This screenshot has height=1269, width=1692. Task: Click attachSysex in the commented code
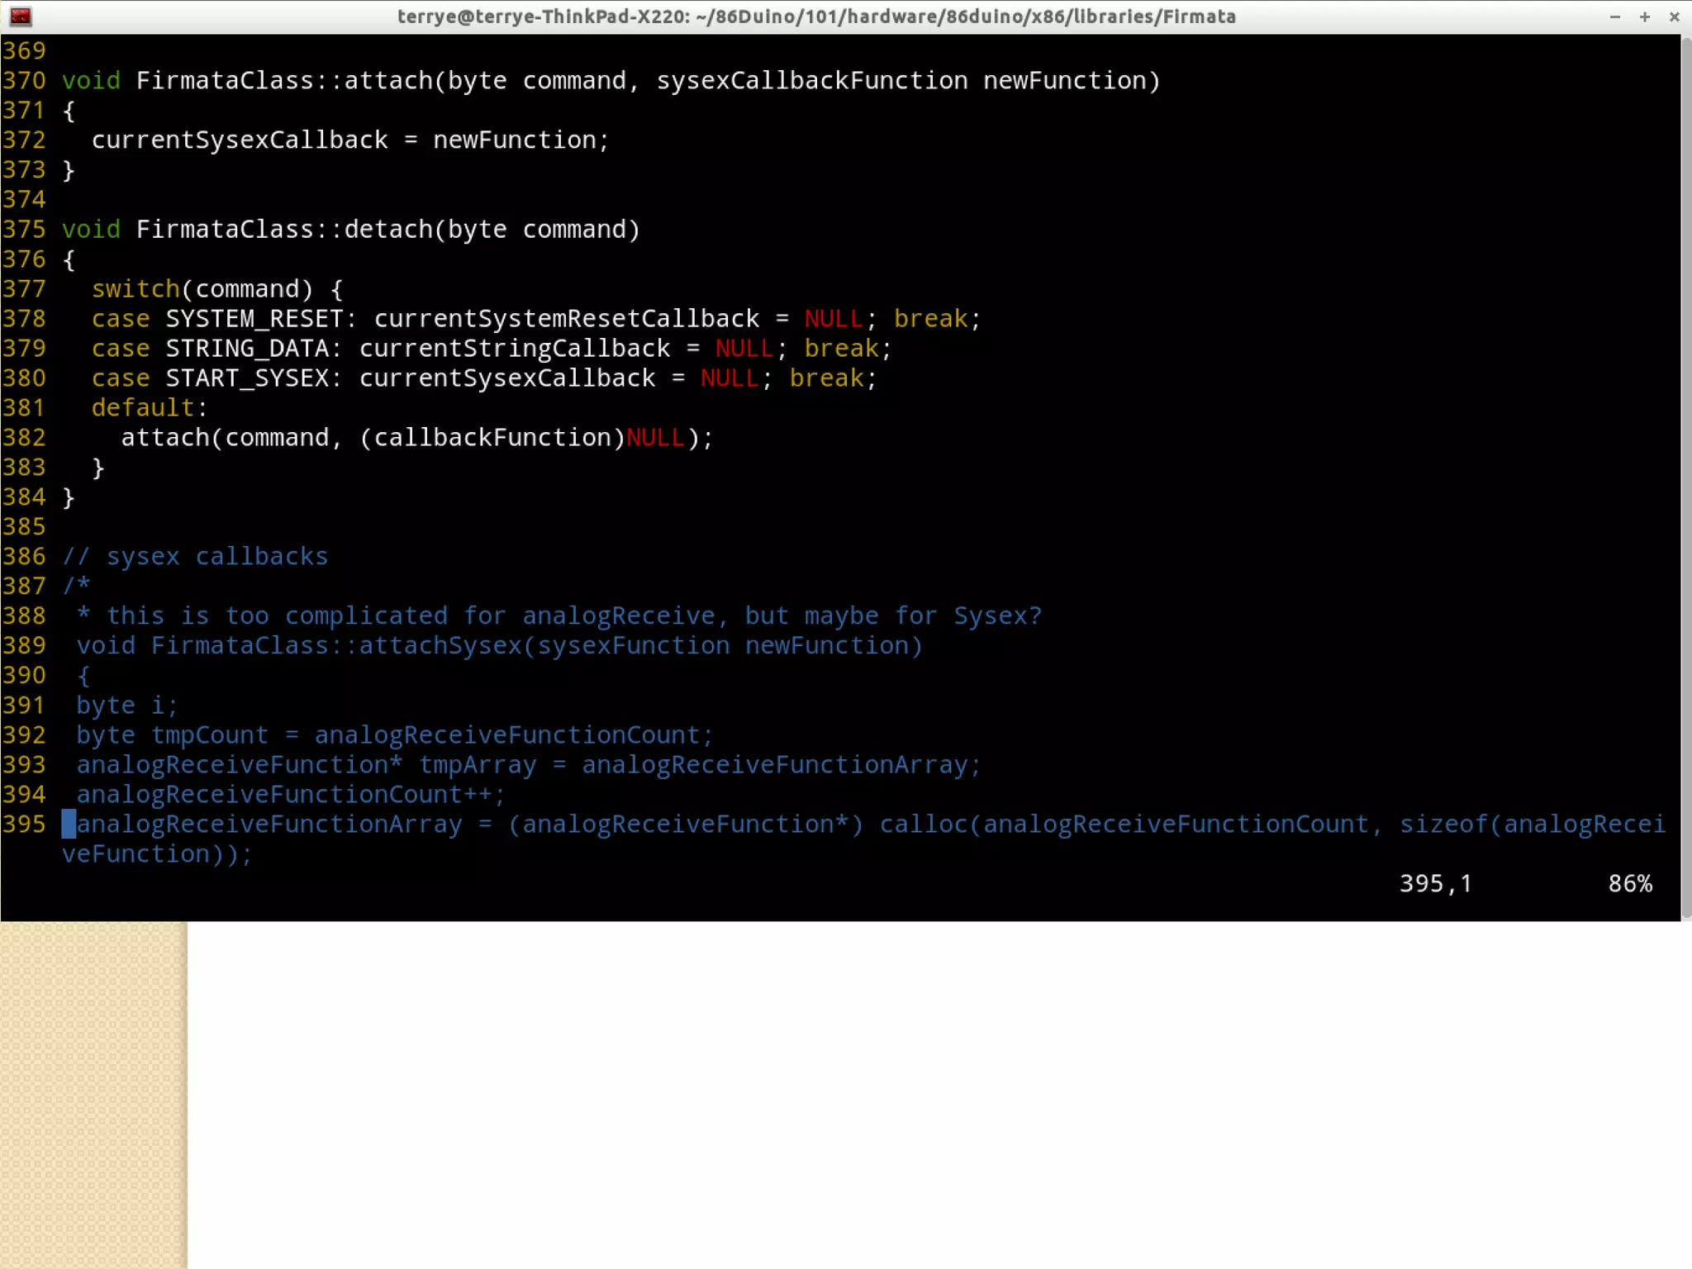tap(440, 646)
